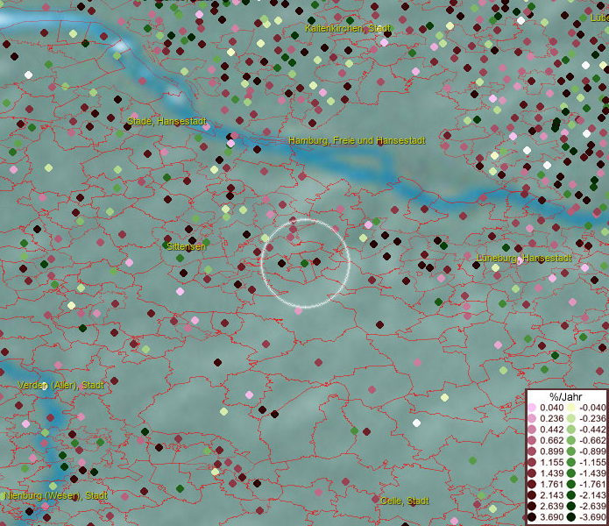Choose the -1.439 legend swatch
The image size is (609, 526).
point(571,473)
